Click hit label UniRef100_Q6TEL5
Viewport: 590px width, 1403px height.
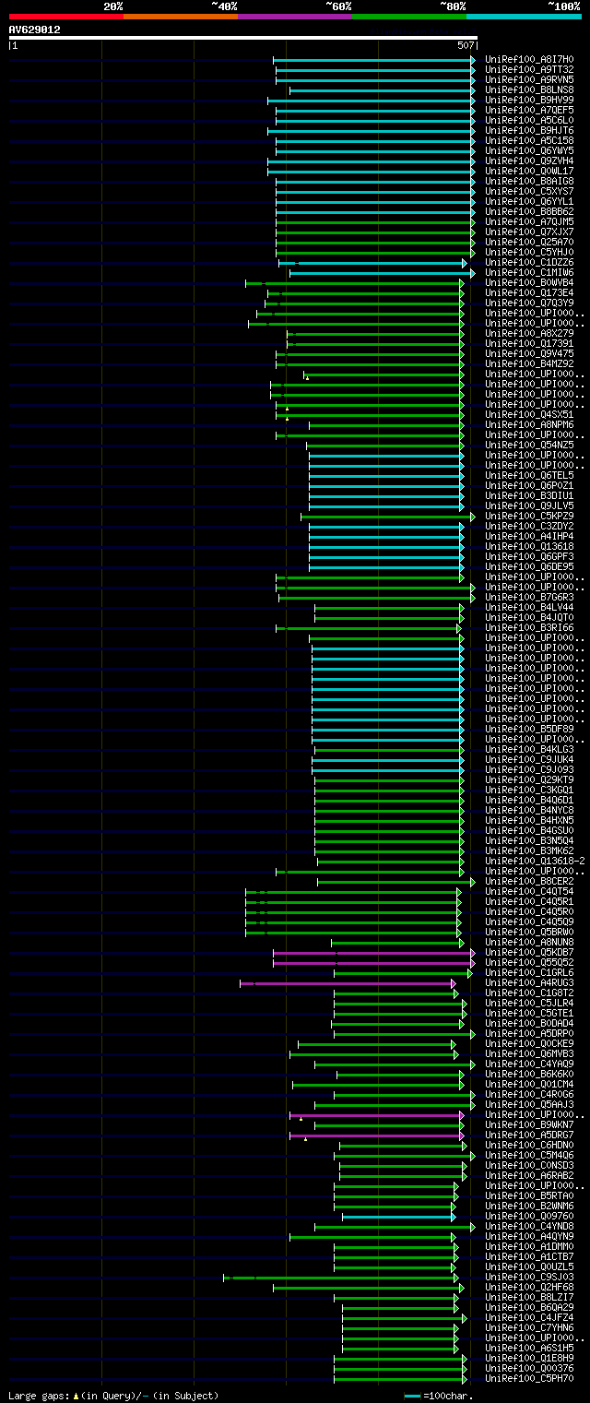[x=529, y=476]
